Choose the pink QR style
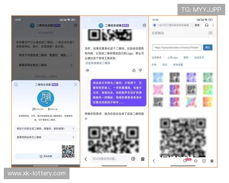 click(x=158, y=90)
